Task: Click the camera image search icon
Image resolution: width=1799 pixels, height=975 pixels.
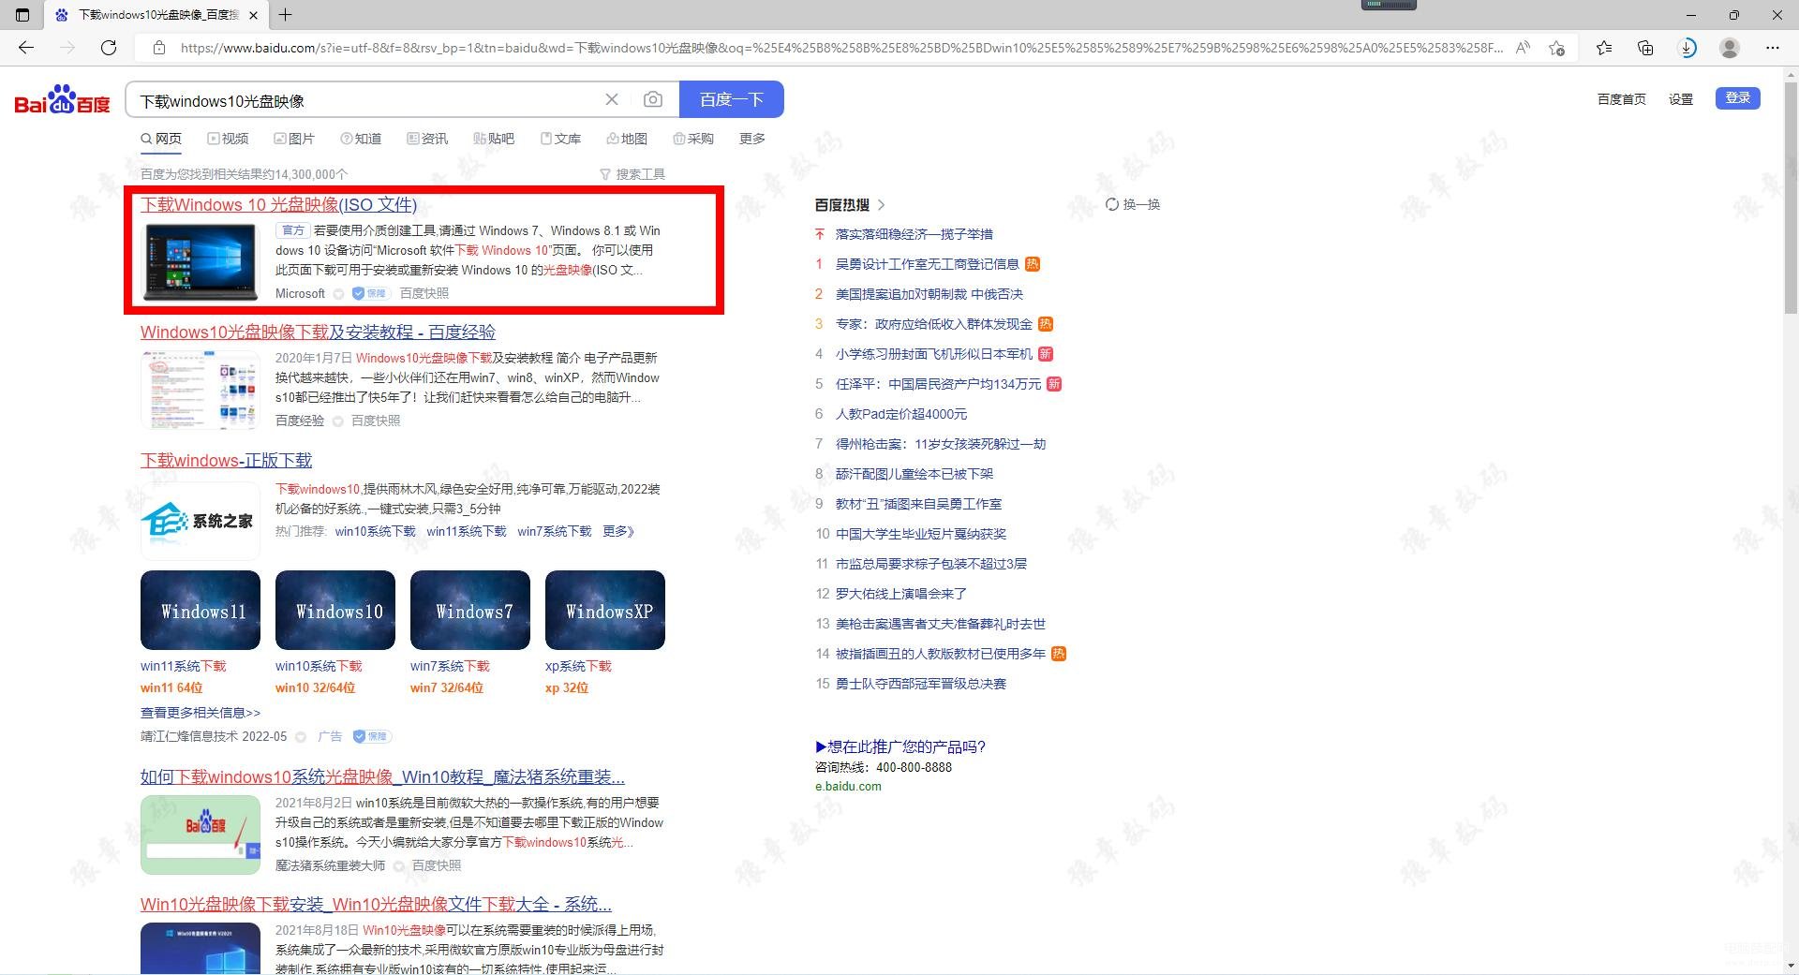Action: click(653, 99)
